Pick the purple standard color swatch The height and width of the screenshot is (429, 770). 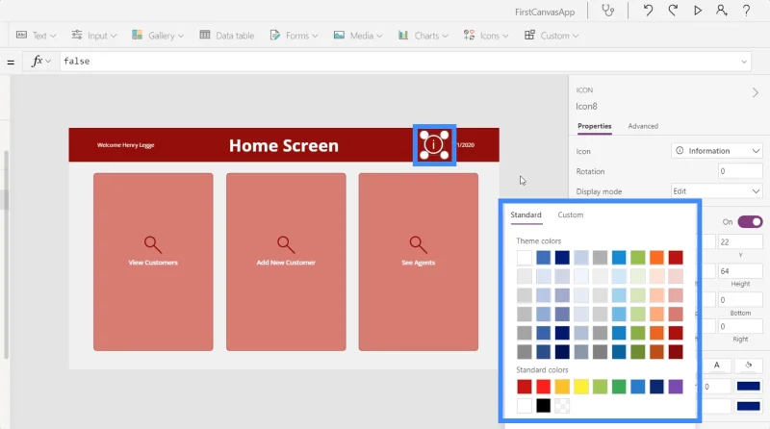pyautogui.click(x=676, y=387)
